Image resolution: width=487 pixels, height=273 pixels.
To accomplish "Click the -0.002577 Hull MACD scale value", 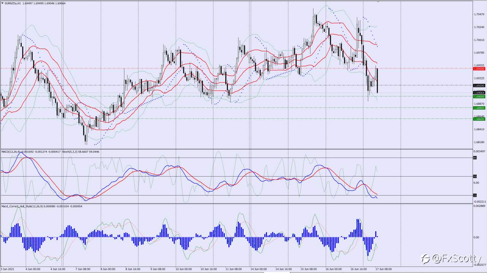I will [x=479, y=265].
